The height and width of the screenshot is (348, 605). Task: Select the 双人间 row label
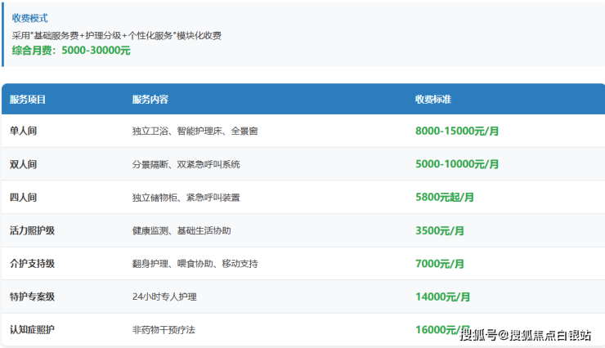pos(23,164)
